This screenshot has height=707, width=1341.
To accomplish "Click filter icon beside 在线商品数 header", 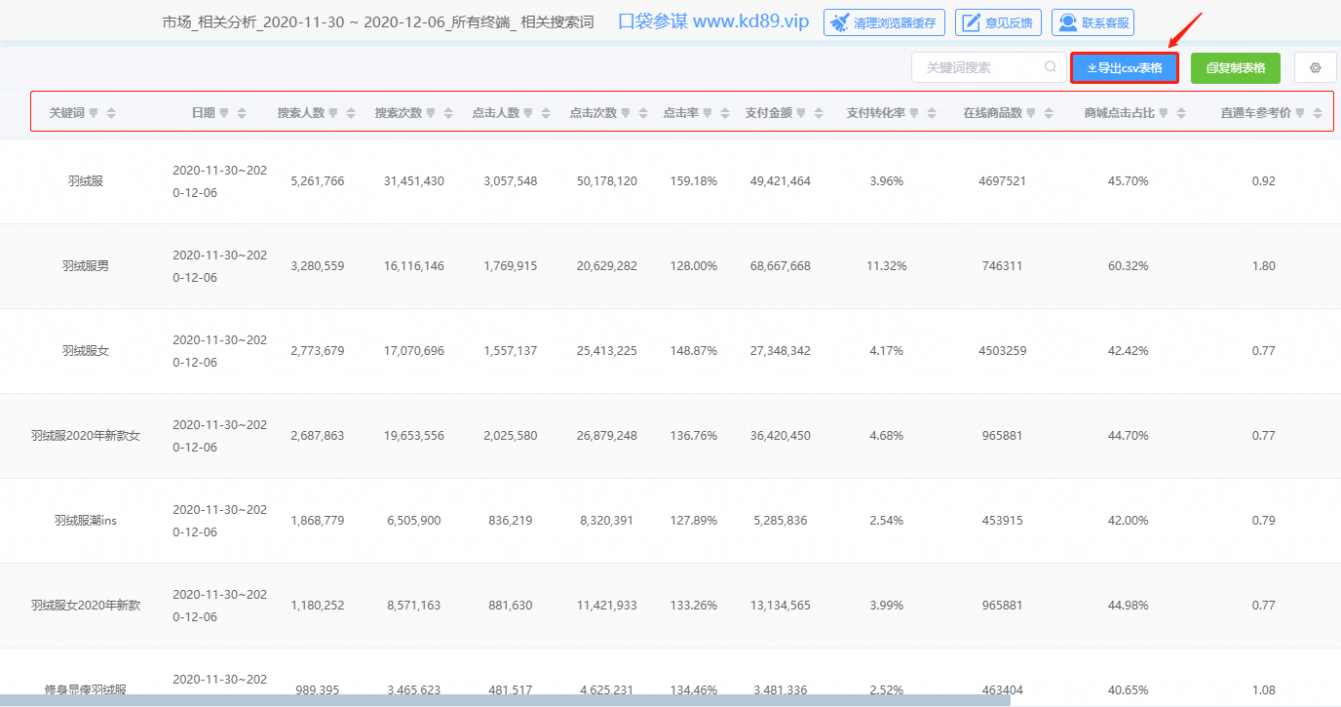I will pos(1031,113).
